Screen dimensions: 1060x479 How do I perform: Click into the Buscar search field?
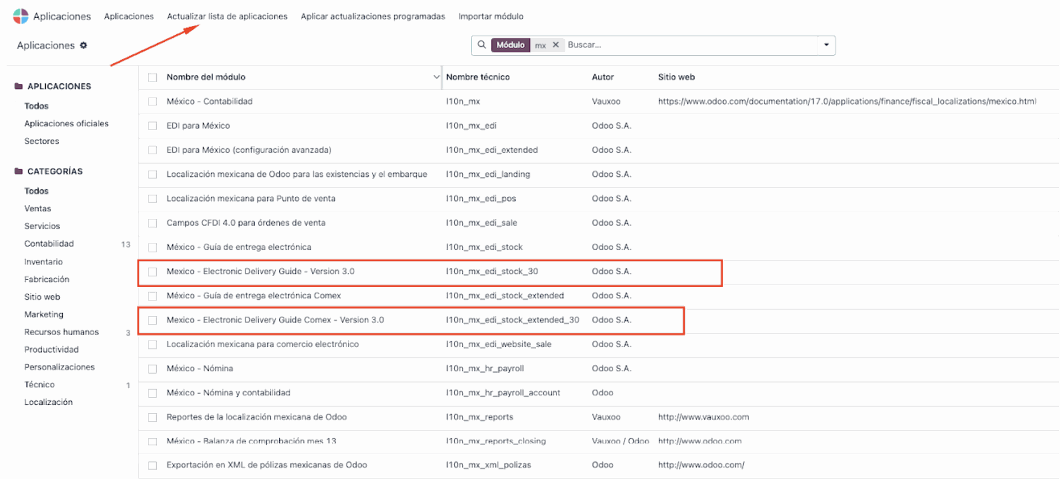[x=690, y=45]
